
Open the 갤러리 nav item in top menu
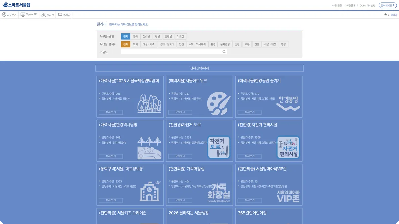[64, 15]
